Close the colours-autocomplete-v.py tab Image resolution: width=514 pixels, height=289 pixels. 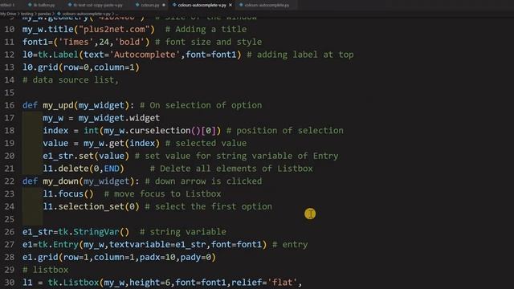230,6
